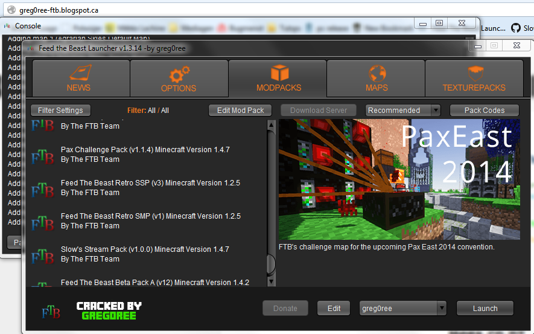Click the orange MODPACKS box icon

[x=279, y=73]
